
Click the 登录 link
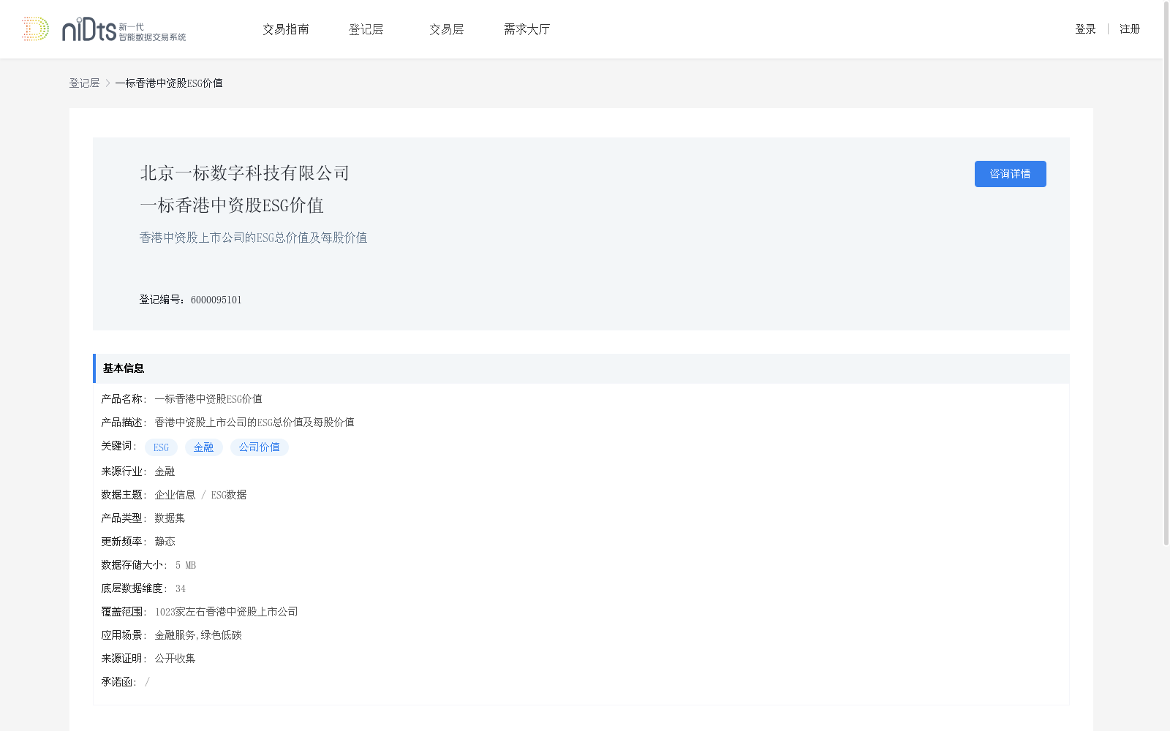[1085, 29]
